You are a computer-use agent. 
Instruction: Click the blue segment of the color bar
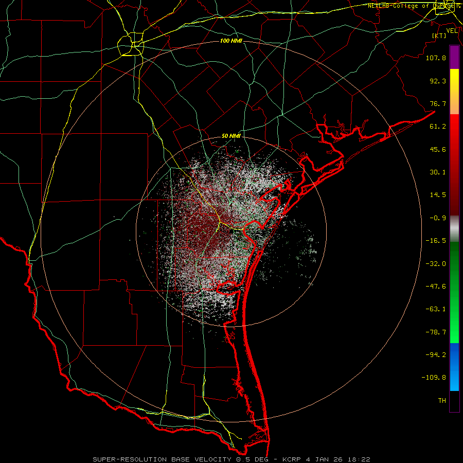(x=454, y=367)
